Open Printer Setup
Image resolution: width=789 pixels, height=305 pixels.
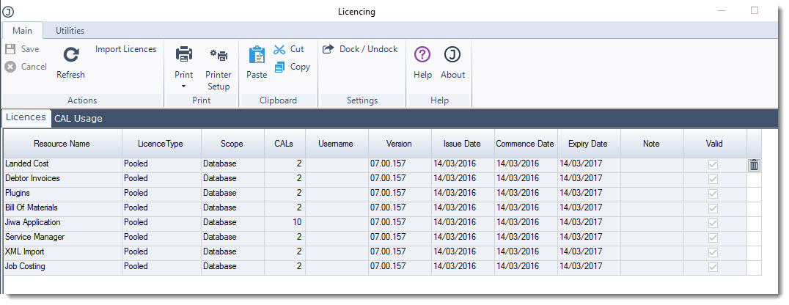219,67
